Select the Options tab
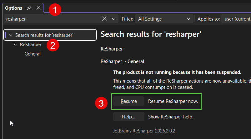 (x=14, y=8)
